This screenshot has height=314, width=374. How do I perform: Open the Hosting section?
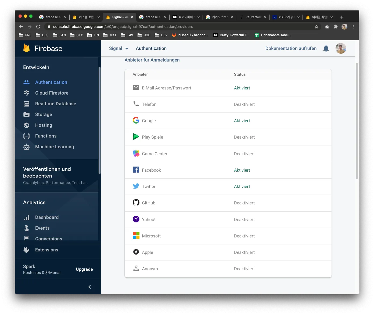tap(44, 125)
